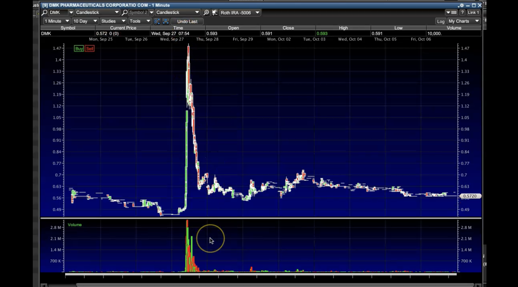518x287 pixels.
Task: Open the help question mark icon
Action: [x=462, y=13]
